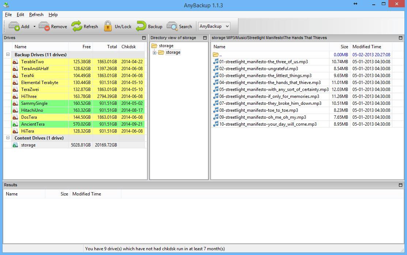Sort drives by Free column header

81,47
